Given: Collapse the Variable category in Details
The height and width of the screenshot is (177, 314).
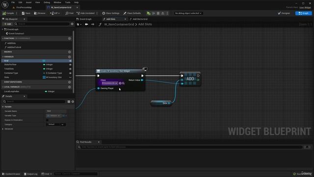Looking at the screenshot, I should [3, 107].
